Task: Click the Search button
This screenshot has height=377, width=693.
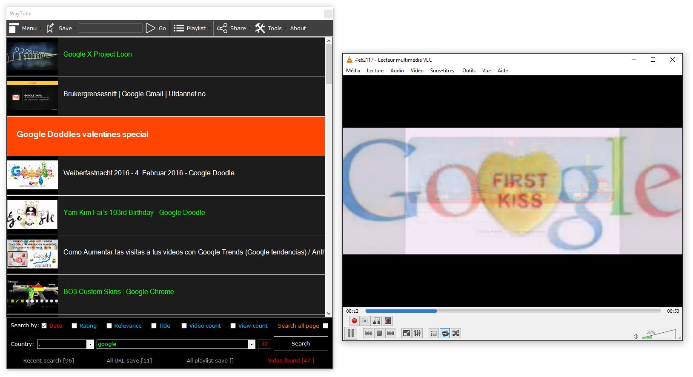Action: click(301, 343)
